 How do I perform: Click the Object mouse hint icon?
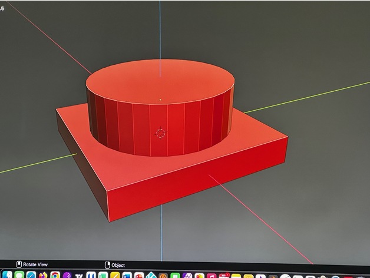coord(107,264)
